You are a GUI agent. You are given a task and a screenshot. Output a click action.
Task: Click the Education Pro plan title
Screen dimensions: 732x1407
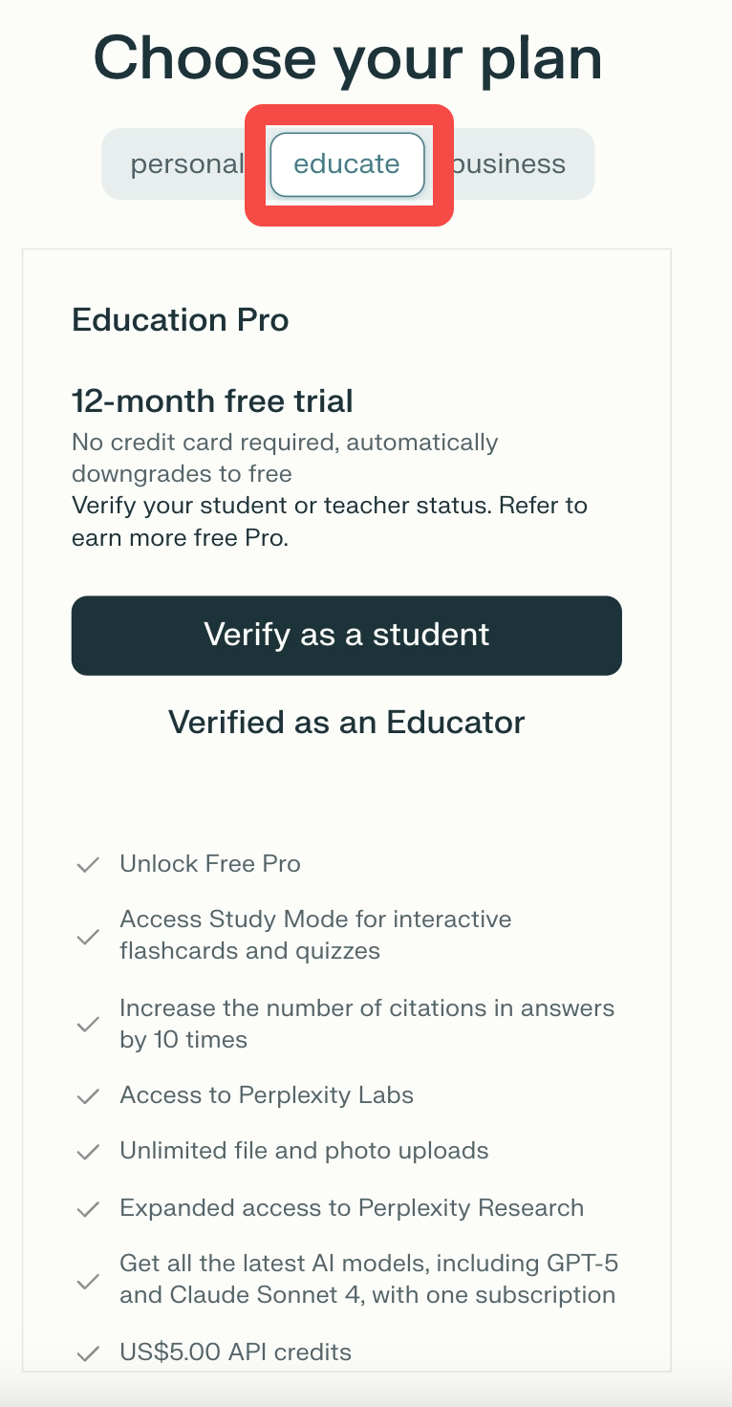click(x=181, y=320)
